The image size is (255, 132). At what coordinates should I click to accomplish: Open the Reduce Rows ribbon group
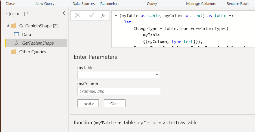tap(238, 3)
